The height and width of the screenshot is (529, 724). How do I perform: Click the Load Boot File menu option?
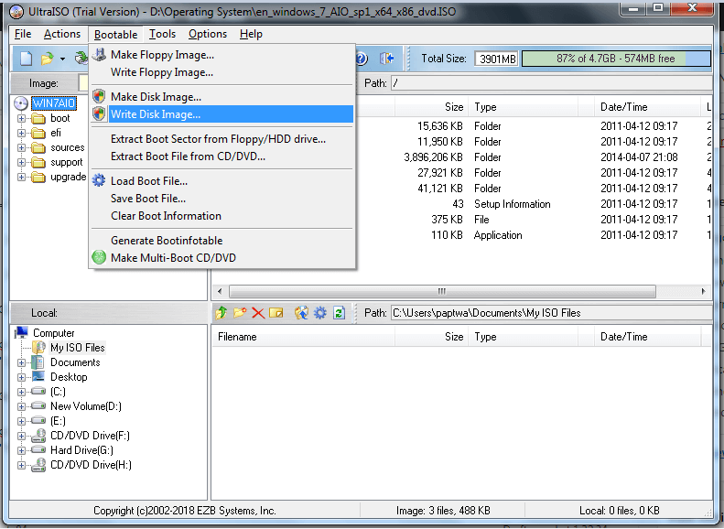(148, 181)
